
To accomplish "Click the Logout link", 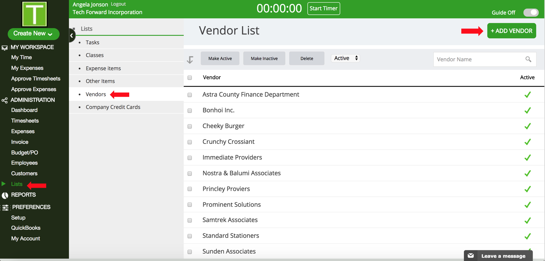I will 118,4.
